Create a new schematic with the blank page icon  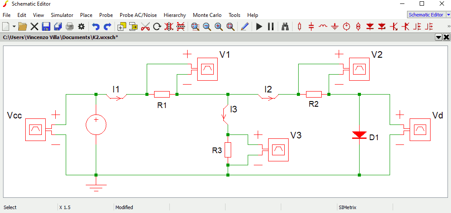point(6,26)
